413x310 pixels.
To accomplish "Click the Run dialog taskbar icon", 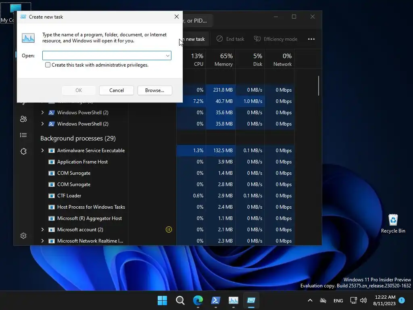I will tap(251, 300).
